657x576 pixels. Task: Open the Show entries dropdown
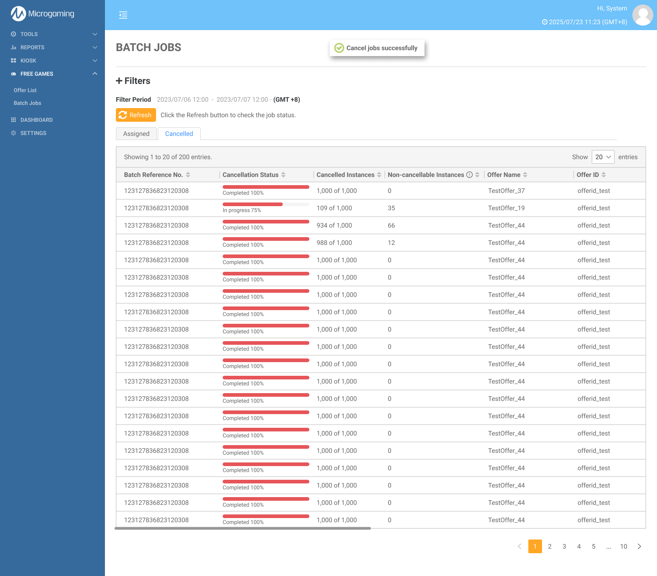tap(603, 157)
